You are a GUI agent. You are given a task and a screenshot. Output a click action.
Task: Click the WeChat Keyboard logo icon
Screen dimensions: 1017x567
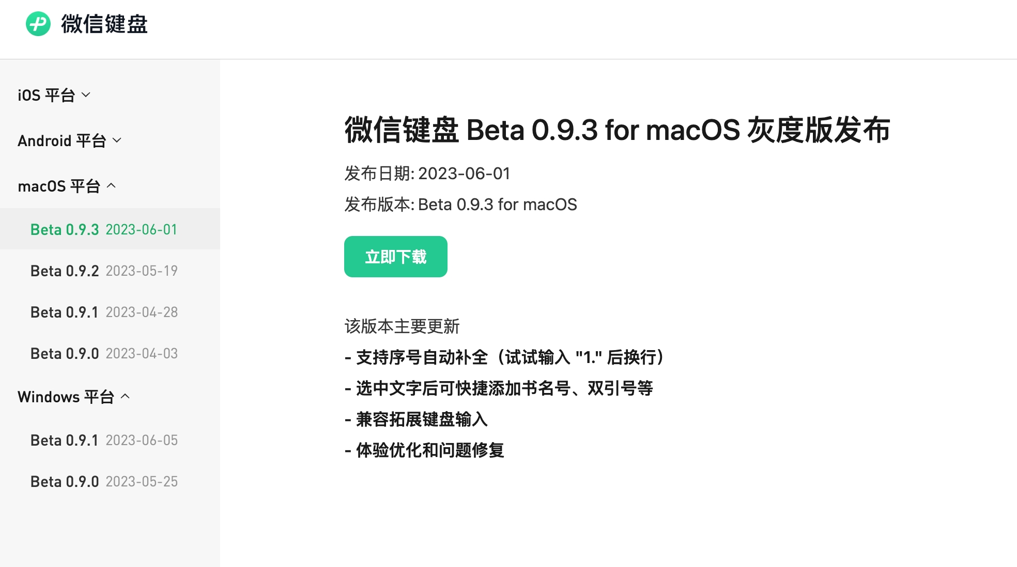tap(38, 23)
